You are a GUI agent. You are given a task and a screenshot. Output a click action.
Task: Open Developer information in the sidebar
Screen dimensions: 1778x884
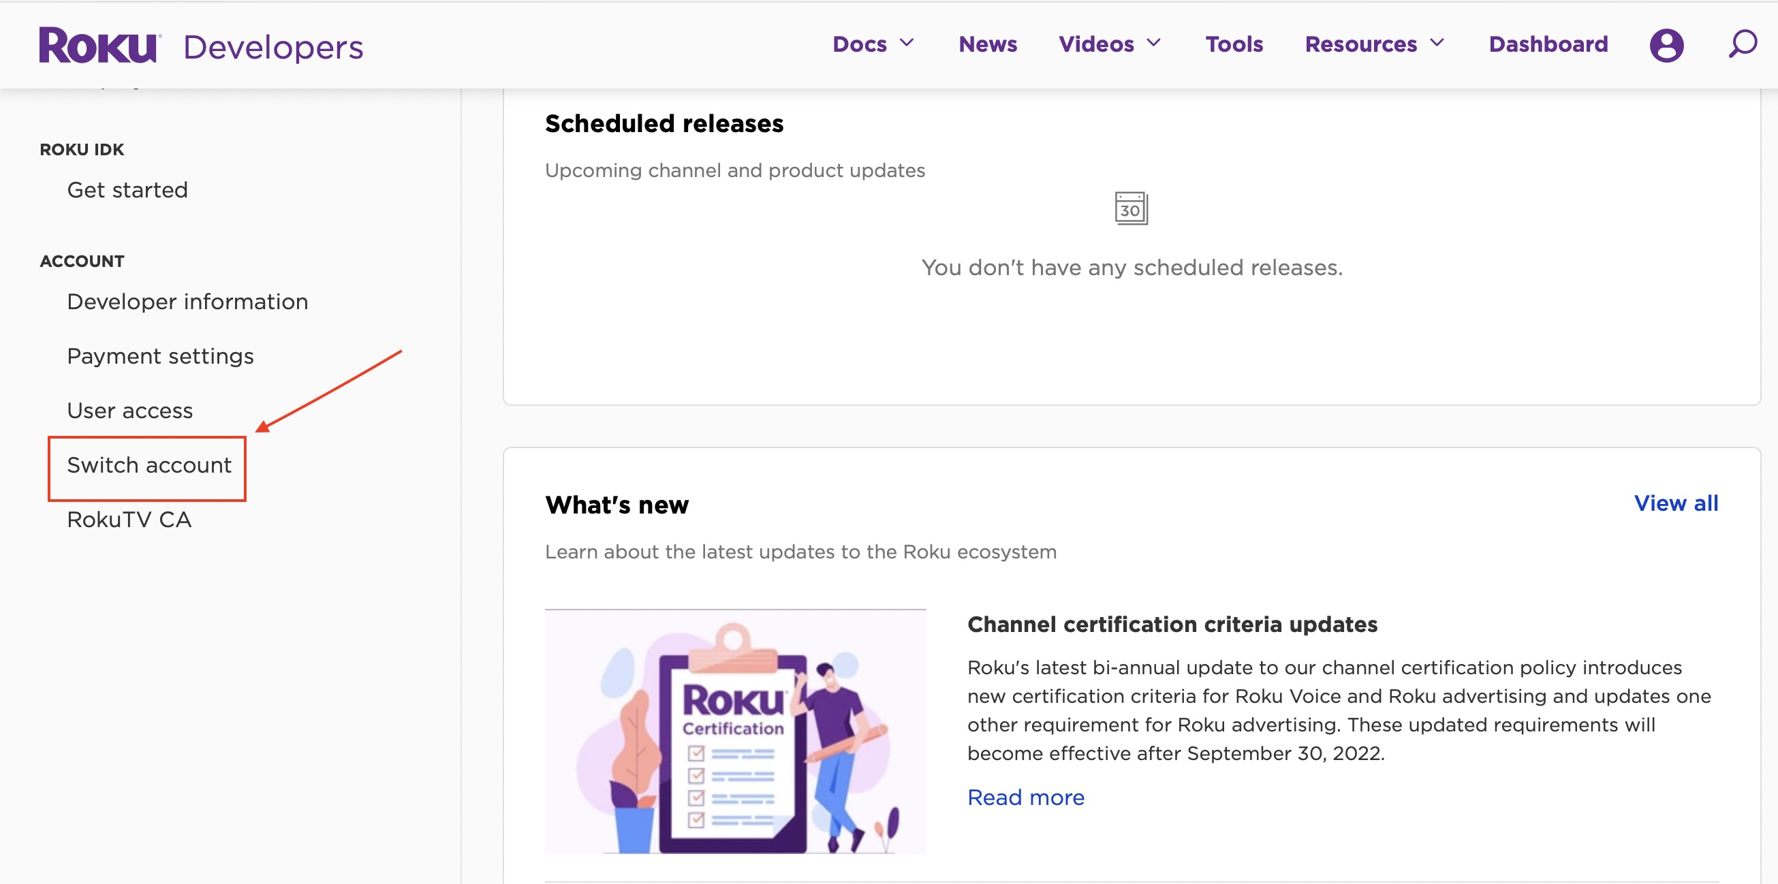pyautogui.click(x=188, y=302)
